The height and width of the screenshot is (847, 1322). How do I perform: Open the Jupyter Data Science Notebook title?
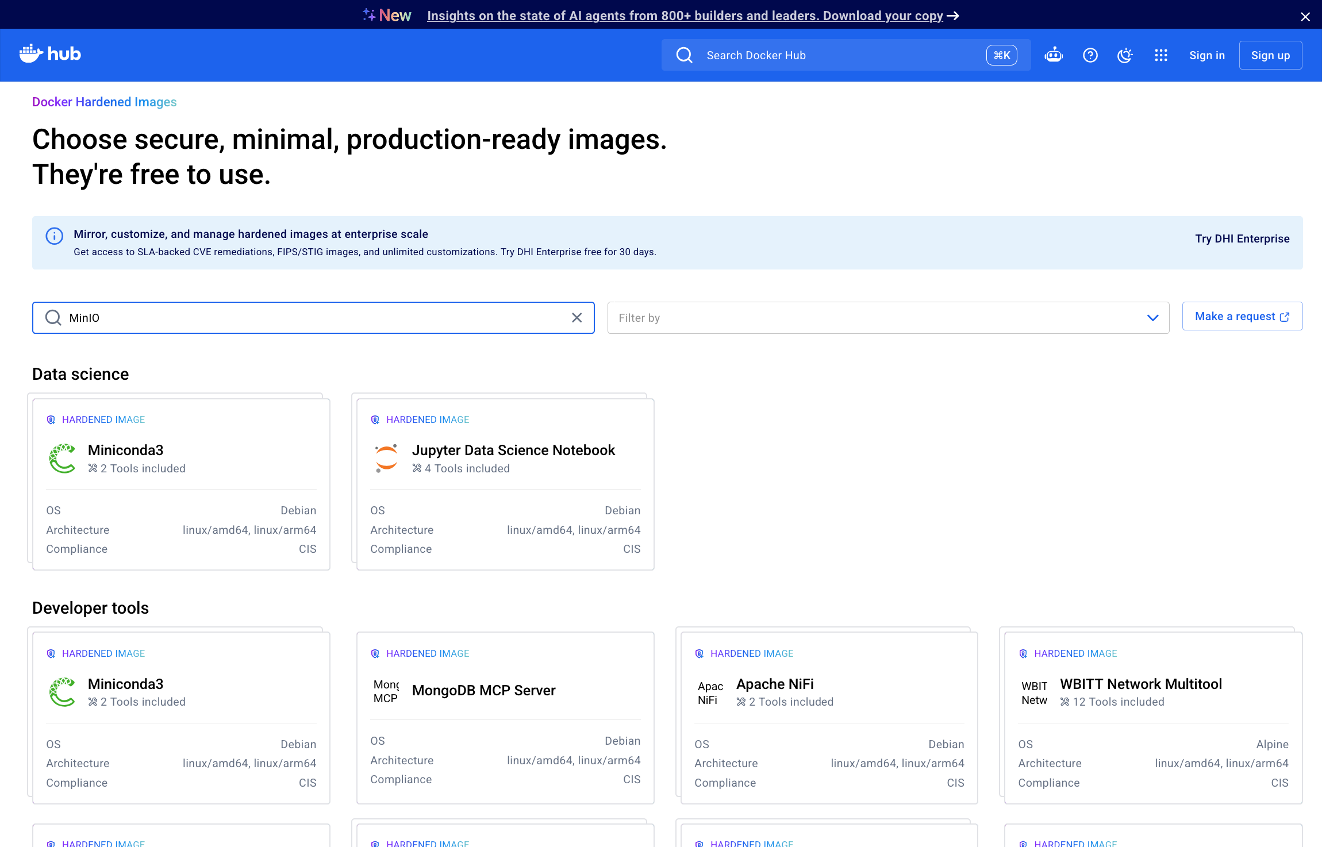[x=513, y=450]
